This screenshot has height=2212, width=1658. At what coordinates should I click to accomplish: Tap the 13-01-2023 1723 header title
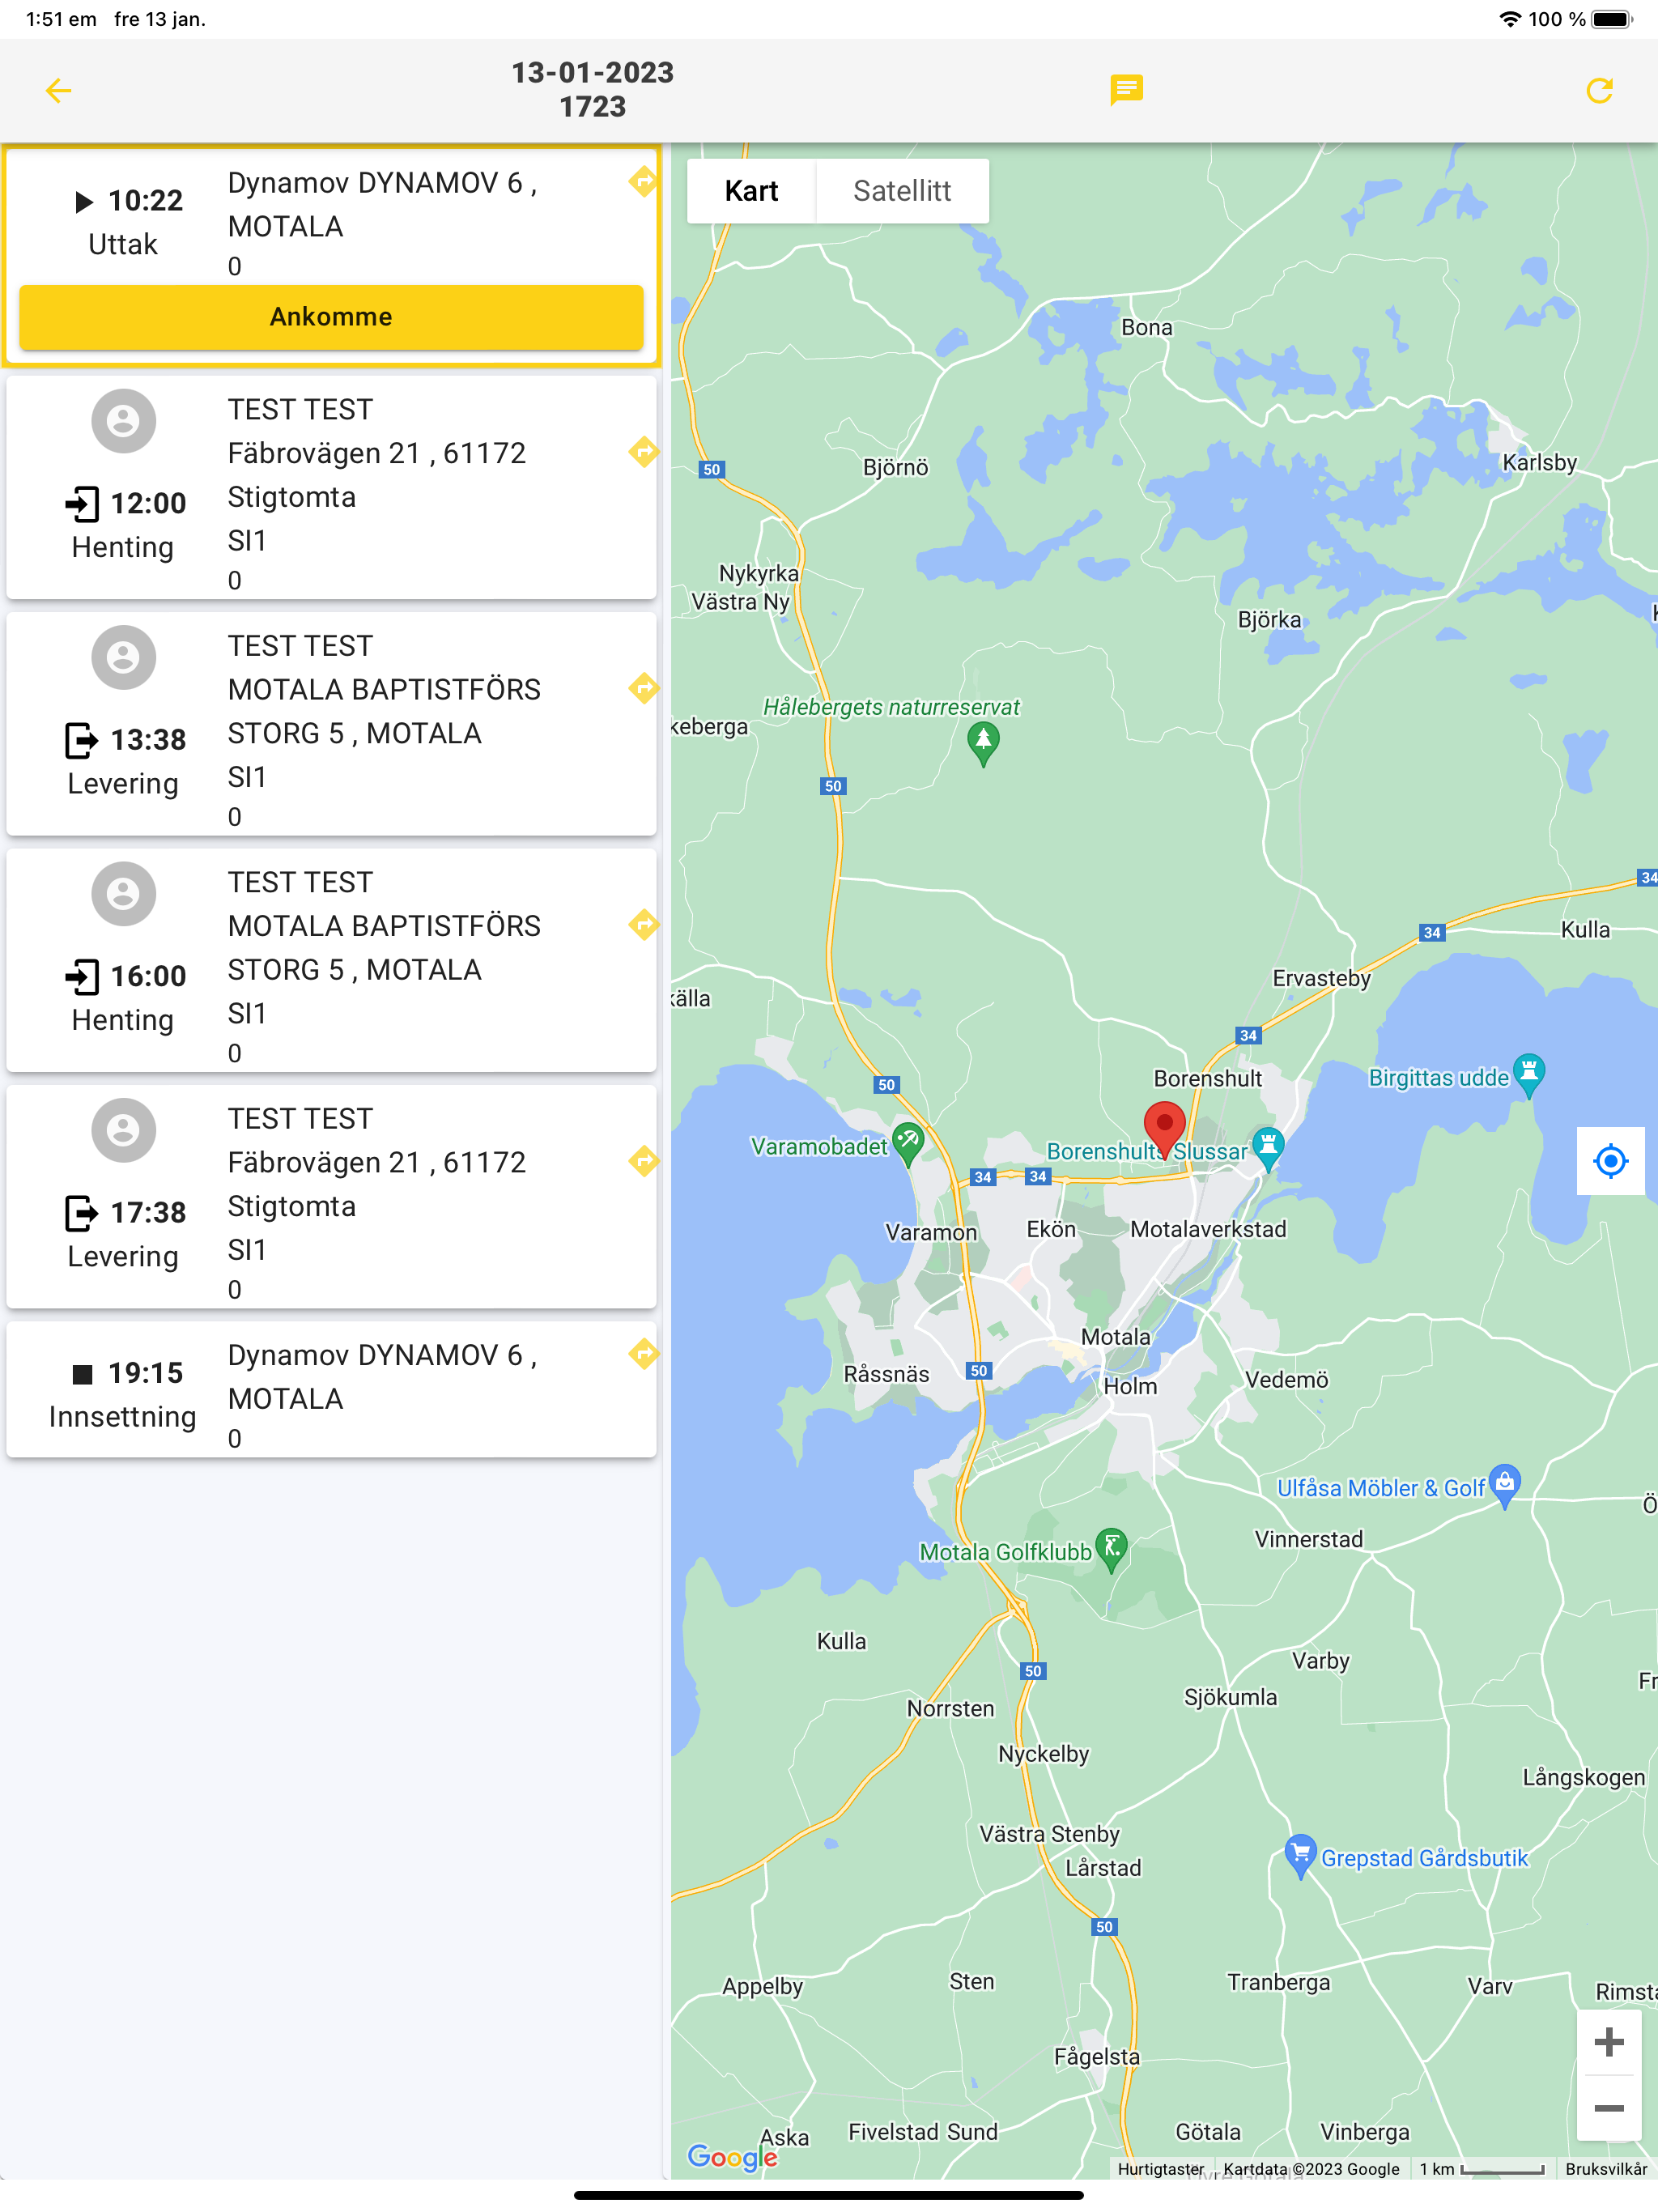[593, 90]
